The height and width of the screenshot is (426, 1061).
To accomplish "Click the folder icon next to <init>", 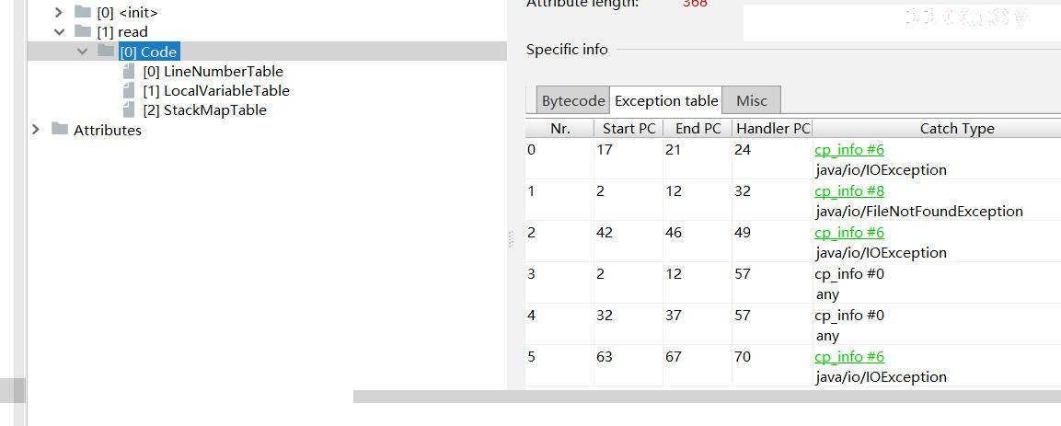I will (83, 11).
